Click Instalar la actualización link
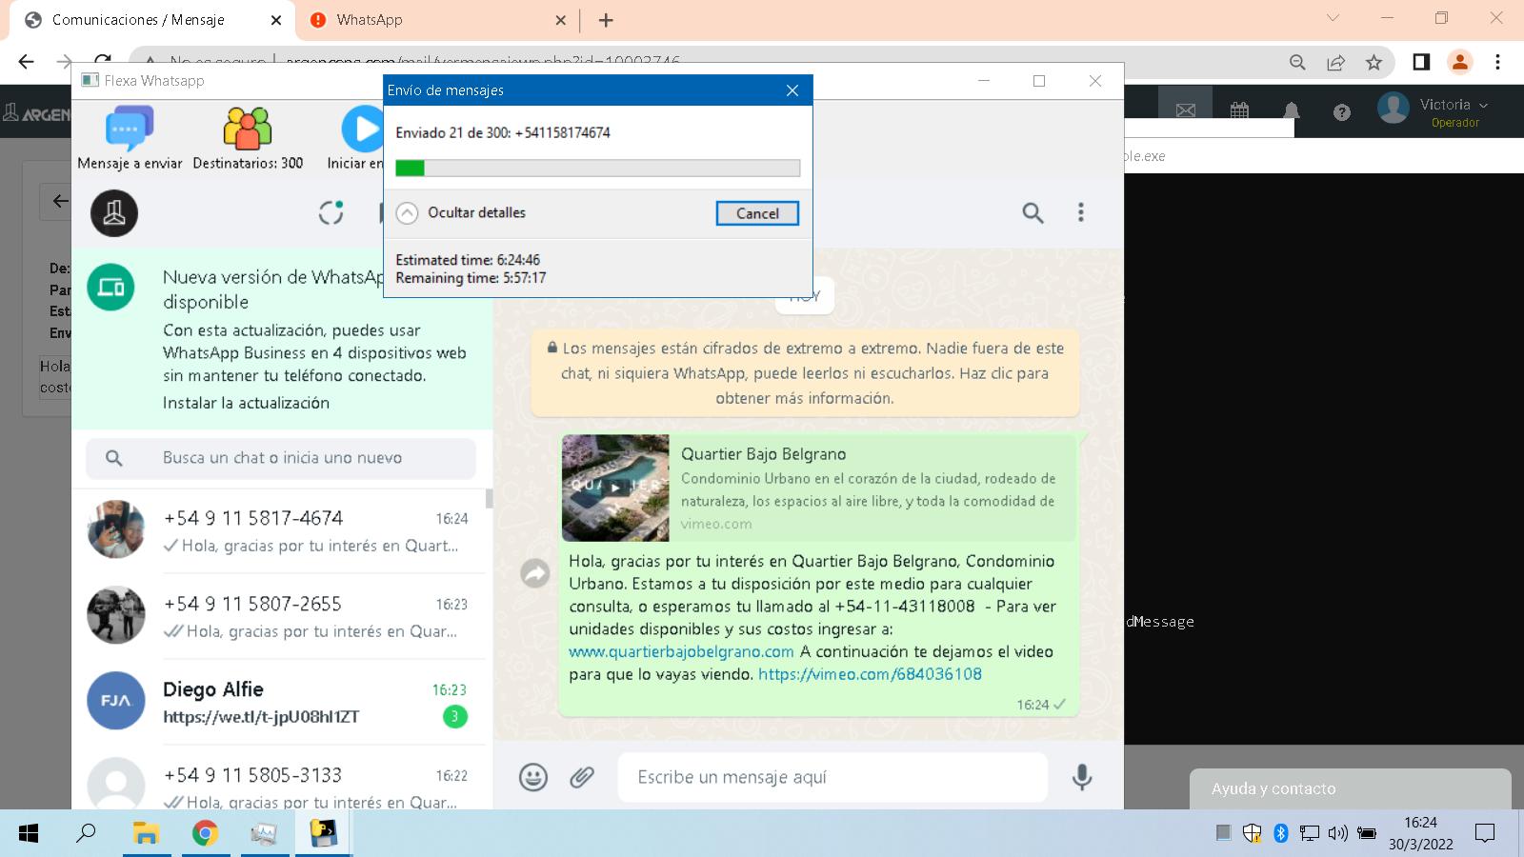 click(246, 403)
